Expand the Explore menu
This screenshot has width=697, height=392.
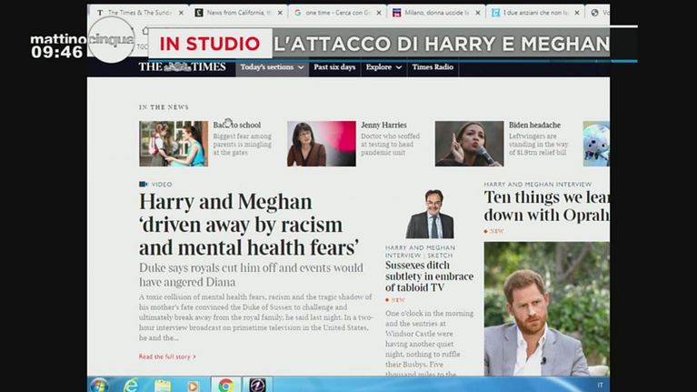(382, 66)
